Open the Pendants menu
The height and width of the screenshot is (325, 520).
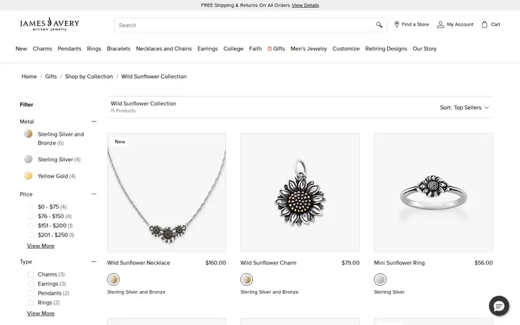point(69,49)
